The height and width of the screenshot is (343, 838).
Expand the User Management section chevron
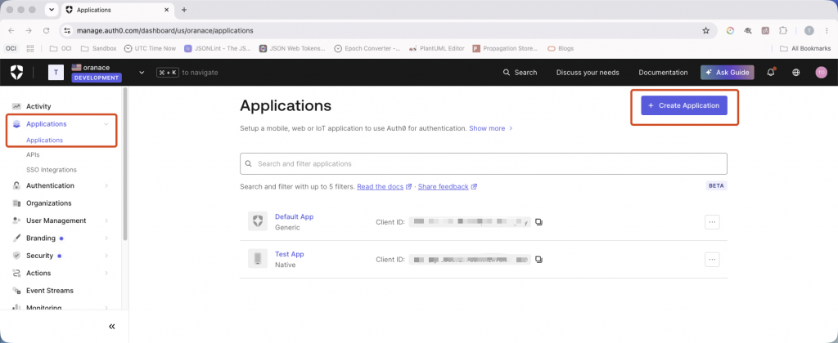tap(106, 220)
